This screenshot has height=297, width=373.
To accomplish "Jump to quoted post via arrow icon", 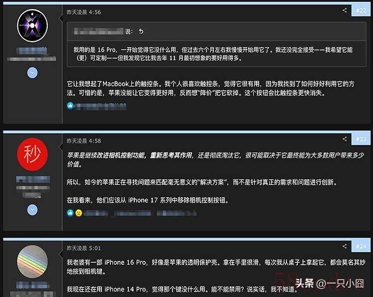I will click(141, 31).
